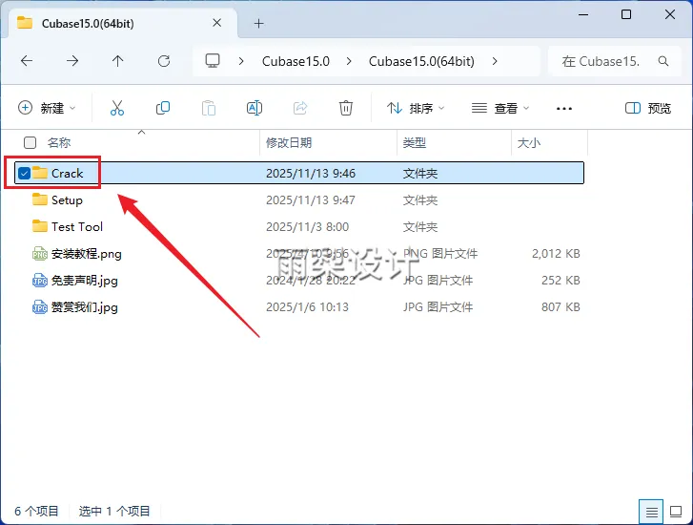This screenshot has height=525, width=693.
Task: Expand chevron after the This PC icon
Action: (241, 61)
